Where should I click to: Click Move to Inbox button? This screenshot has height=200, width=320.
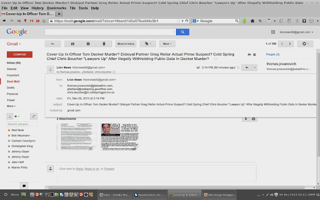tap(125, 43)
